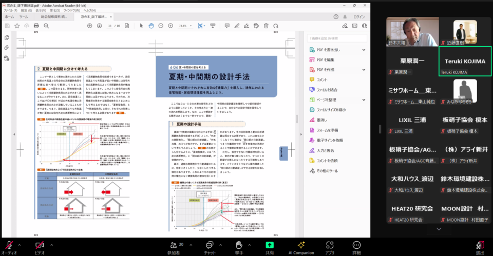The width and height of the screenshot is (493, 256).
Task: Open the attachments paperclip panel
Action: pos(7,48)
